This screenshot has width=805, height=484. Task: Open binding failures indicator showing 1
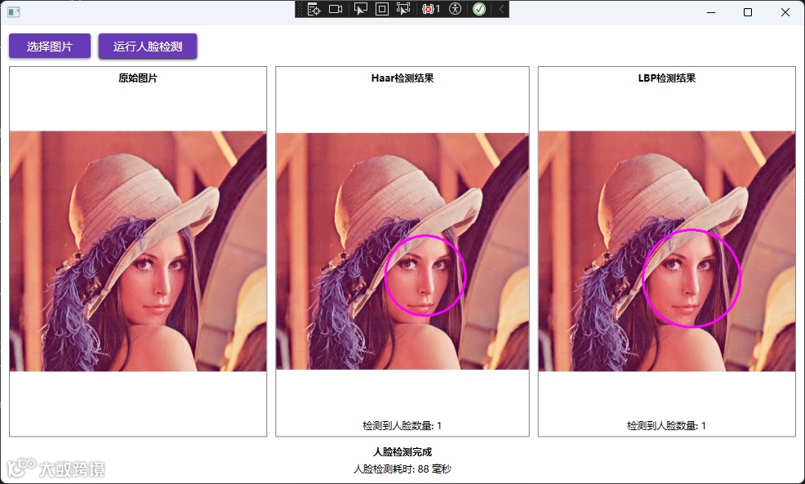(431, 9)
